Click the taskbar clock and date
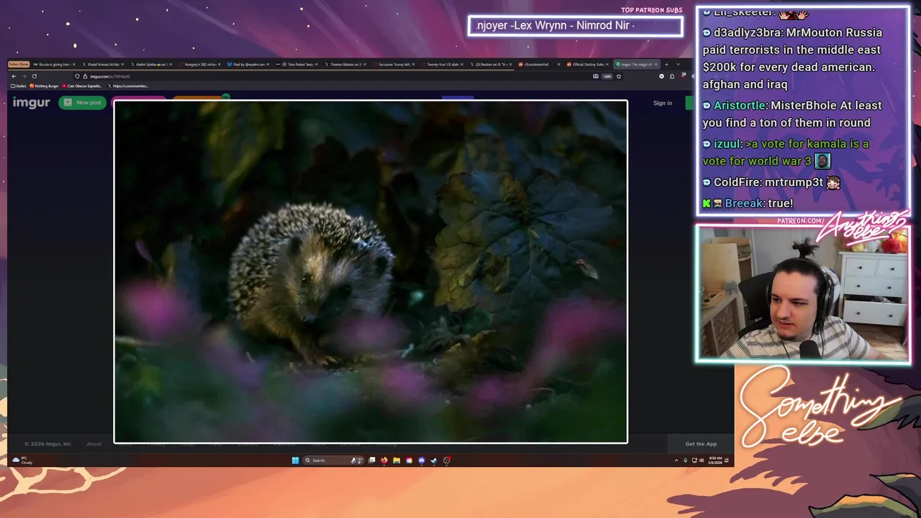Viewport: 921px width, 518px height. [x=716, y=460]
